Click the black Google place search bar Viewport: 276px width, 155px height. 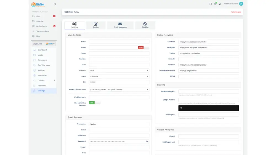[209, 108]
